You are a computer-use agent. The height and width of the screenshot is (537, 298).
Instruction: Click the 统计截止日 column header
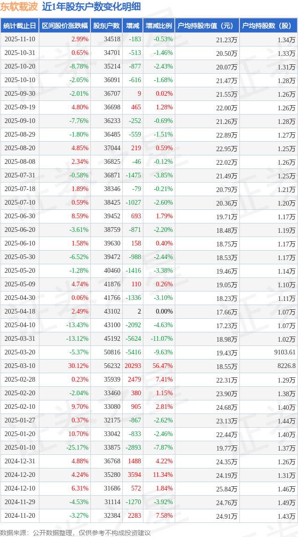pyautogui.click(x=19, y=26)
